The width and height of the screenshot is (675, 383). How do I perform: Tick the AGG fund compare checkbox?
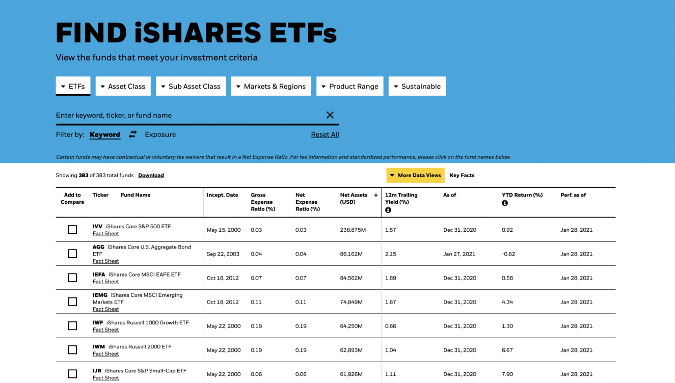72,254
